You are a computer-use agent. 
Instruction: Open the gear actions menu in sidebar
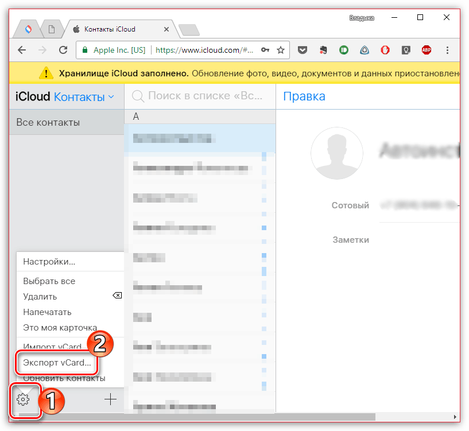pos(23,399)
